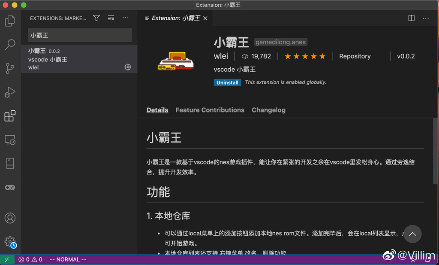Open the Search view in activity bar
The image size is (439, 265).
coord(10,44)
